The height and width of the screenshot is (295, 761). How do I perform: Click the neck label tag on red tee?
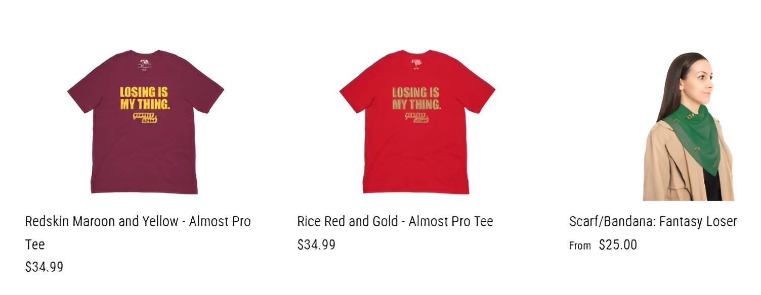coord(416,63)
